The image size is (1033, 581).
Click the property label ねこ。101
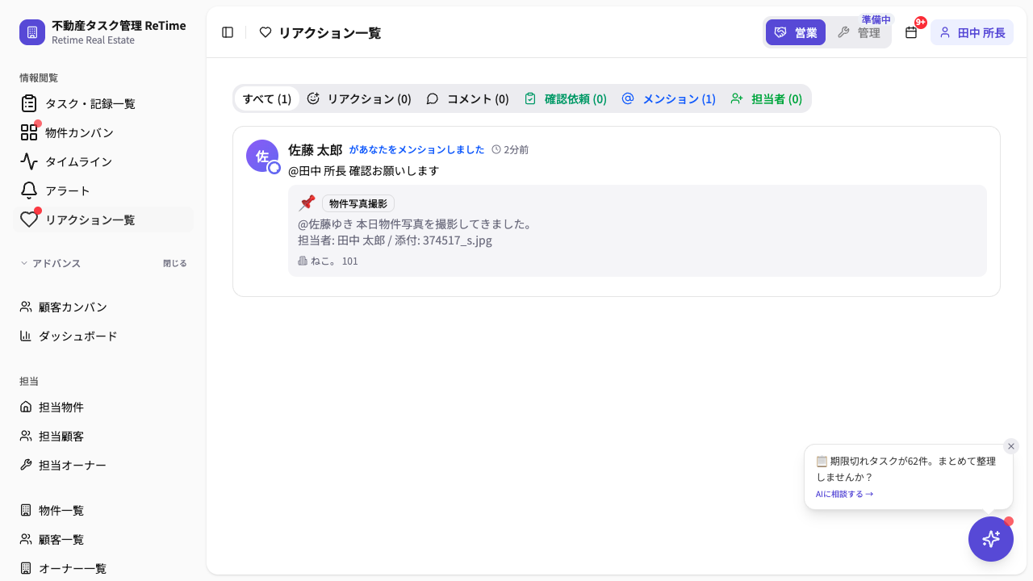tap(328, 261)
